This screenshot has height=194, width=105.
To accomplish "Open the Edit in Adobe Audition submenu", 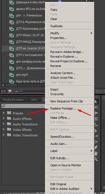I will [x=70, y=189].
